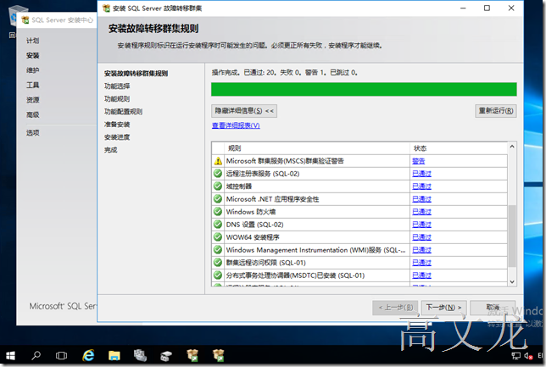Select 高级 in the SQL Server 安装中心 window

pos(33,114)
